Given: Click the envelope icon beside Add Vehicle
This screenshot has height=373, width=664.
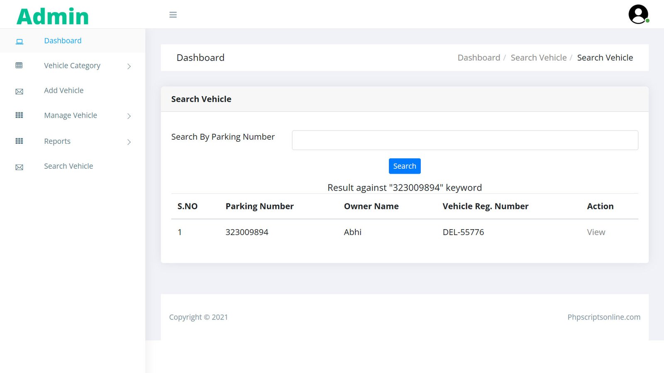Looking at the screenshot, I should click(19, 91).
